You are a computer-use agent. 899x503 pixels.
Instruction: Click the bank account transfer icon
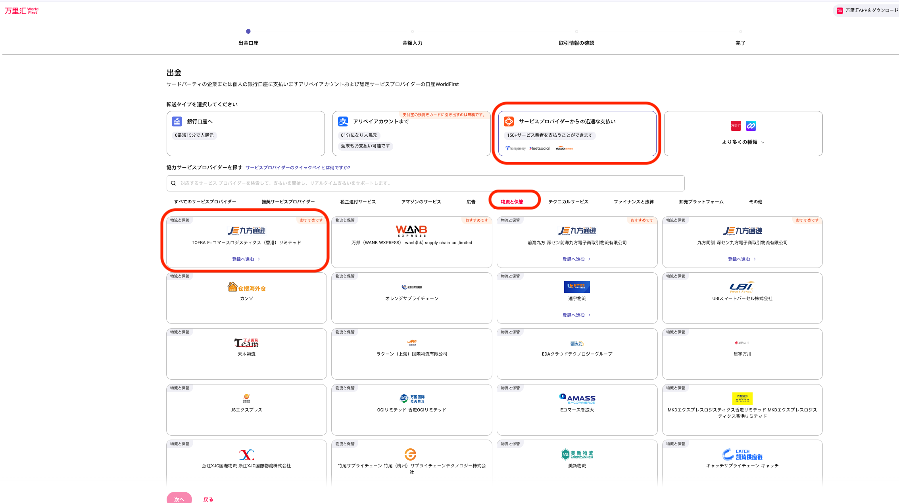pos(177,121)
